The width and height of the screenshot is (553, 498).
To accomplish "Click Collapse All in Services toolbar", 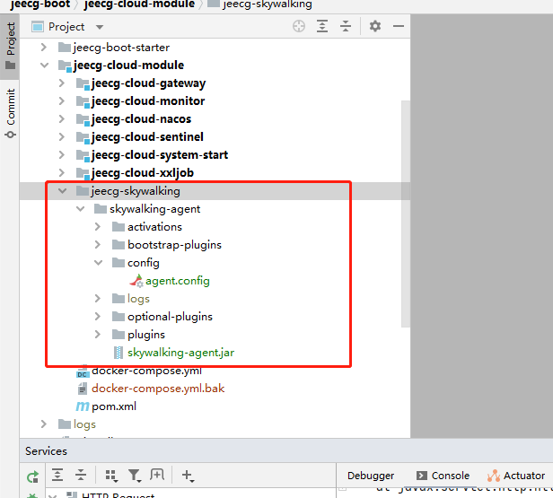I will click(x=81, y=475).
